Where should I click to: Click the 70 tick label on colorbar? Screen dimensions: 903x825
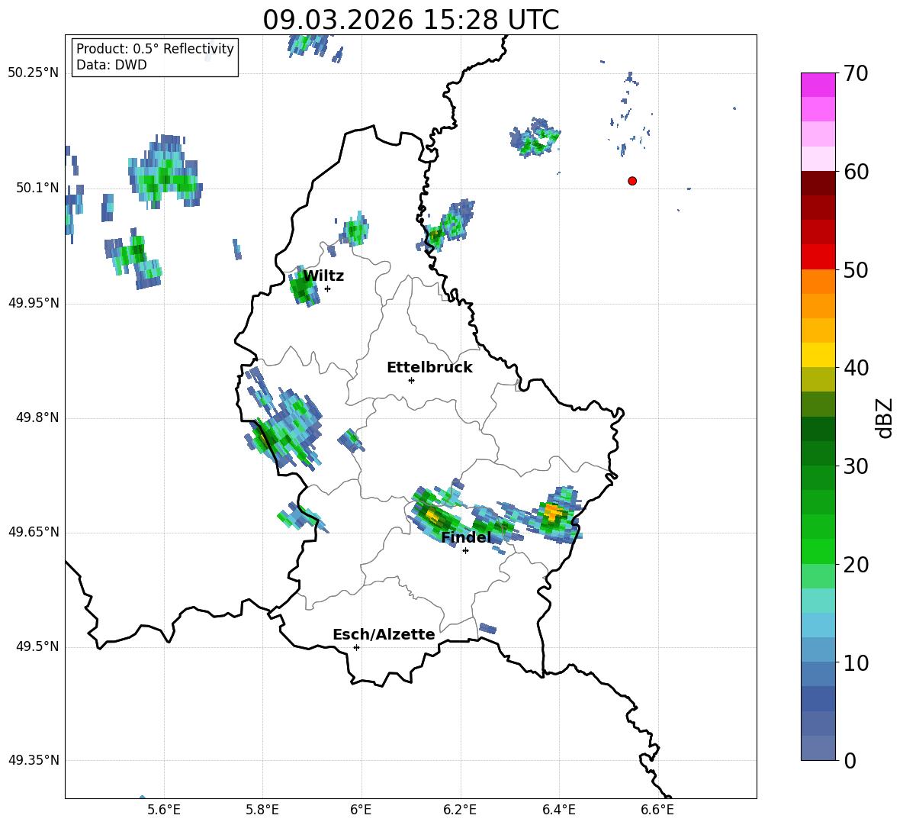pos(855,74)
